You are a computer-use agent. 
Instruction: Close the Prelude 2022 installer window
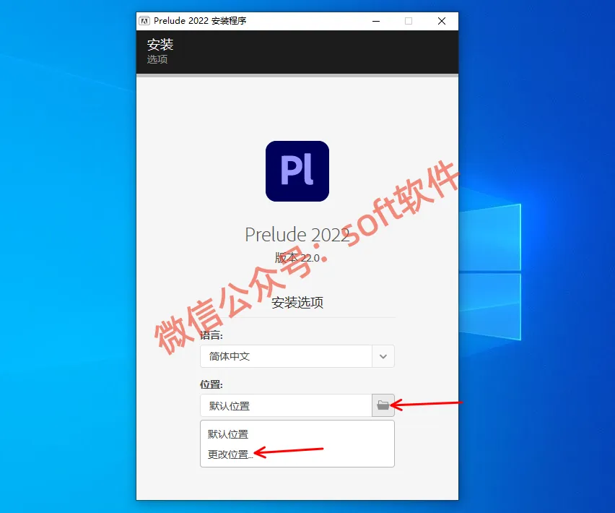pyautogui.click(x=442, y=21)
